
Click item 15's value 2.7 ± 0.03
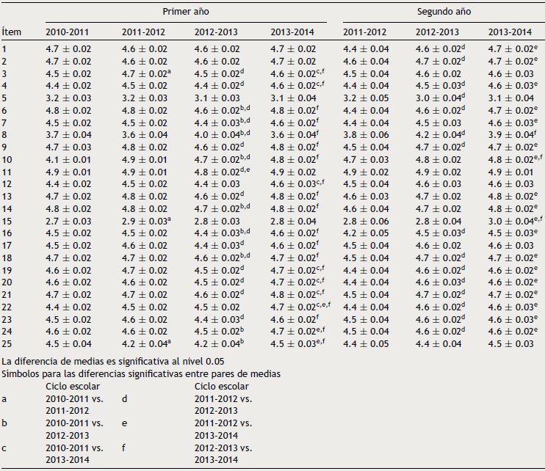click(x=68, y=221)
